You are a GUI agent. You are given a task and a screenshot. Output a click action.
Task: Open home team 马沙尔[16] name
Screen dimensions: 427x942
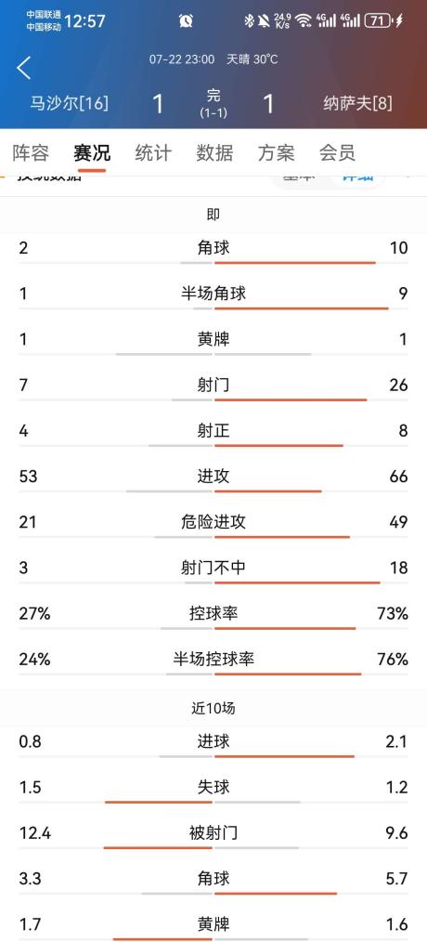[x=69, y=103]
